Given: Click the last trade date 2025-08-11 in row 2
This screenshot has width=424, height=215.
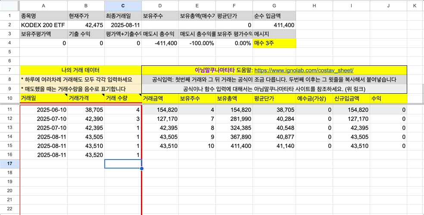Looking at the screenshot, I should [123, 25].
